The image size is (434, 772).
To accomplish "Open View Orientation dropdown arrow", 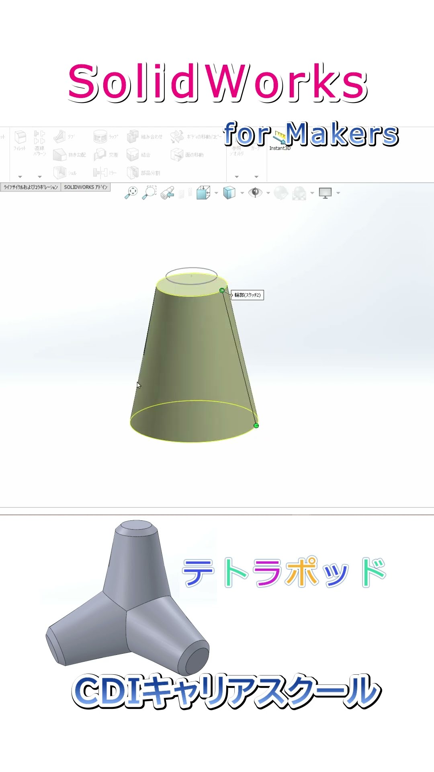I will [x=216, y=193].
